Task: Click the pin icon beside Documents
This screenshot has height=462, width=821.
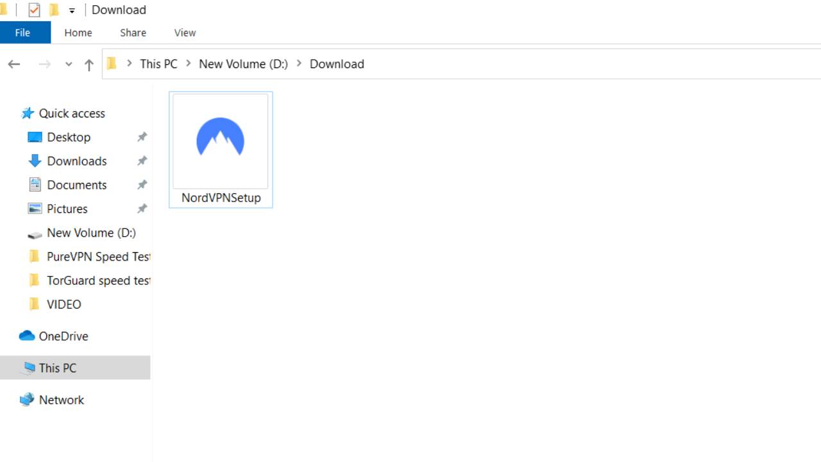Action: (x=142, y=184)
